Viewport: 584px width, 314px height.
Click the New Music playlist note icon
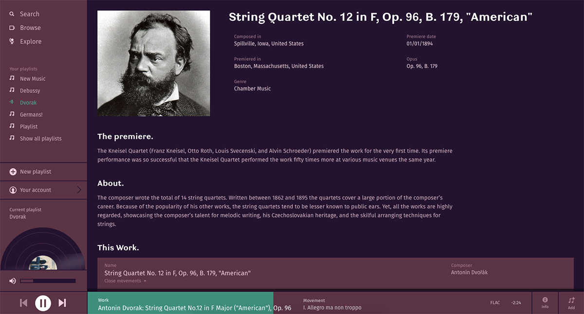click(x=12, y=78)
